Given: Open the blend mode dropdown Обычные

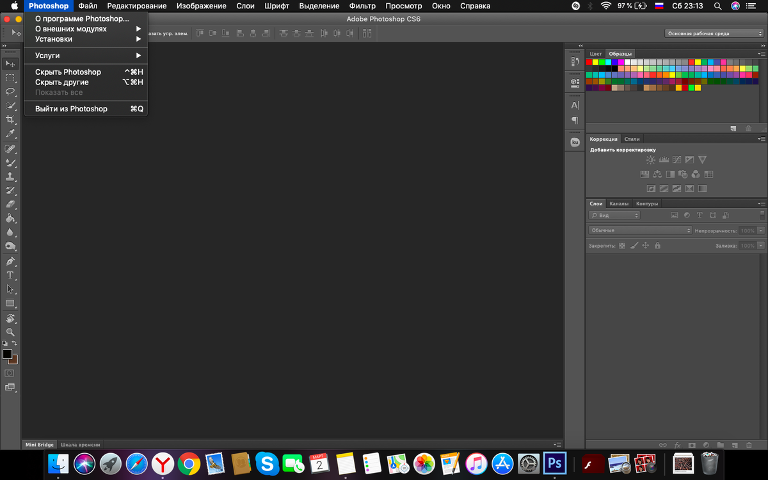Looking at the screenshot, I should [x=640, y=230].
